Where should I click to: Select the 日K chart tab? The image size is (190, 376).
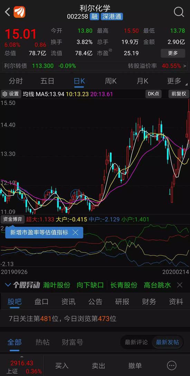pyautogui.click(x=79, y=81)
